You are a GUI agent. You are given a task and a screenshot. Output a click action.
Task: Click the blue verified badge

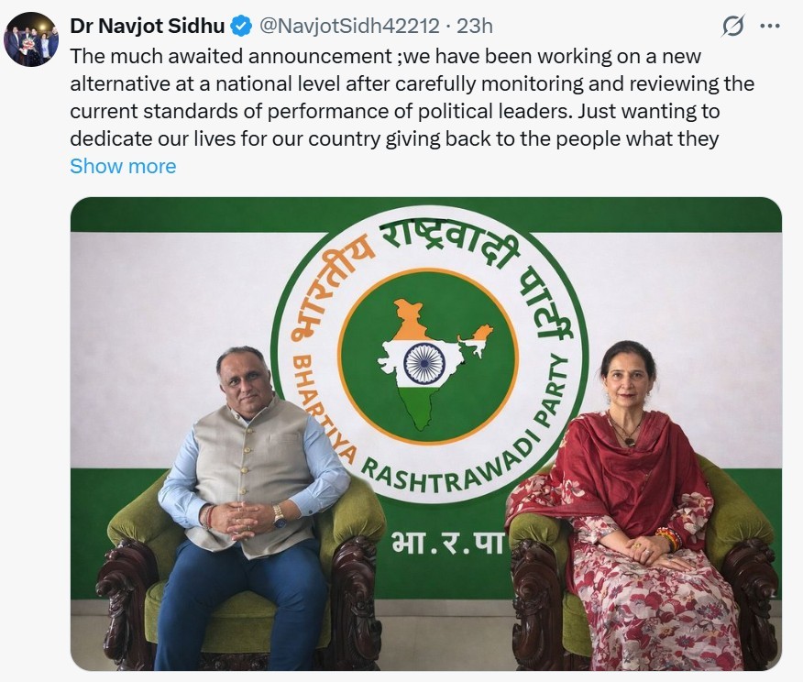[241, 26]
